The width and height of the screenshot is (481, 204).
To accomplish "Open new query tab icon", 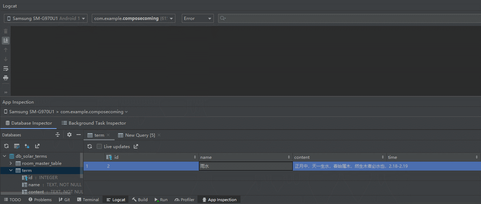I will (17, 146).
